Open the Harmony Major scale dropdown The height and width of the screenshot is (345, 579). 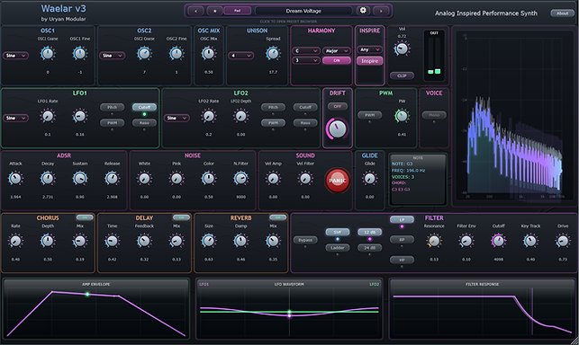pos(337,50)
